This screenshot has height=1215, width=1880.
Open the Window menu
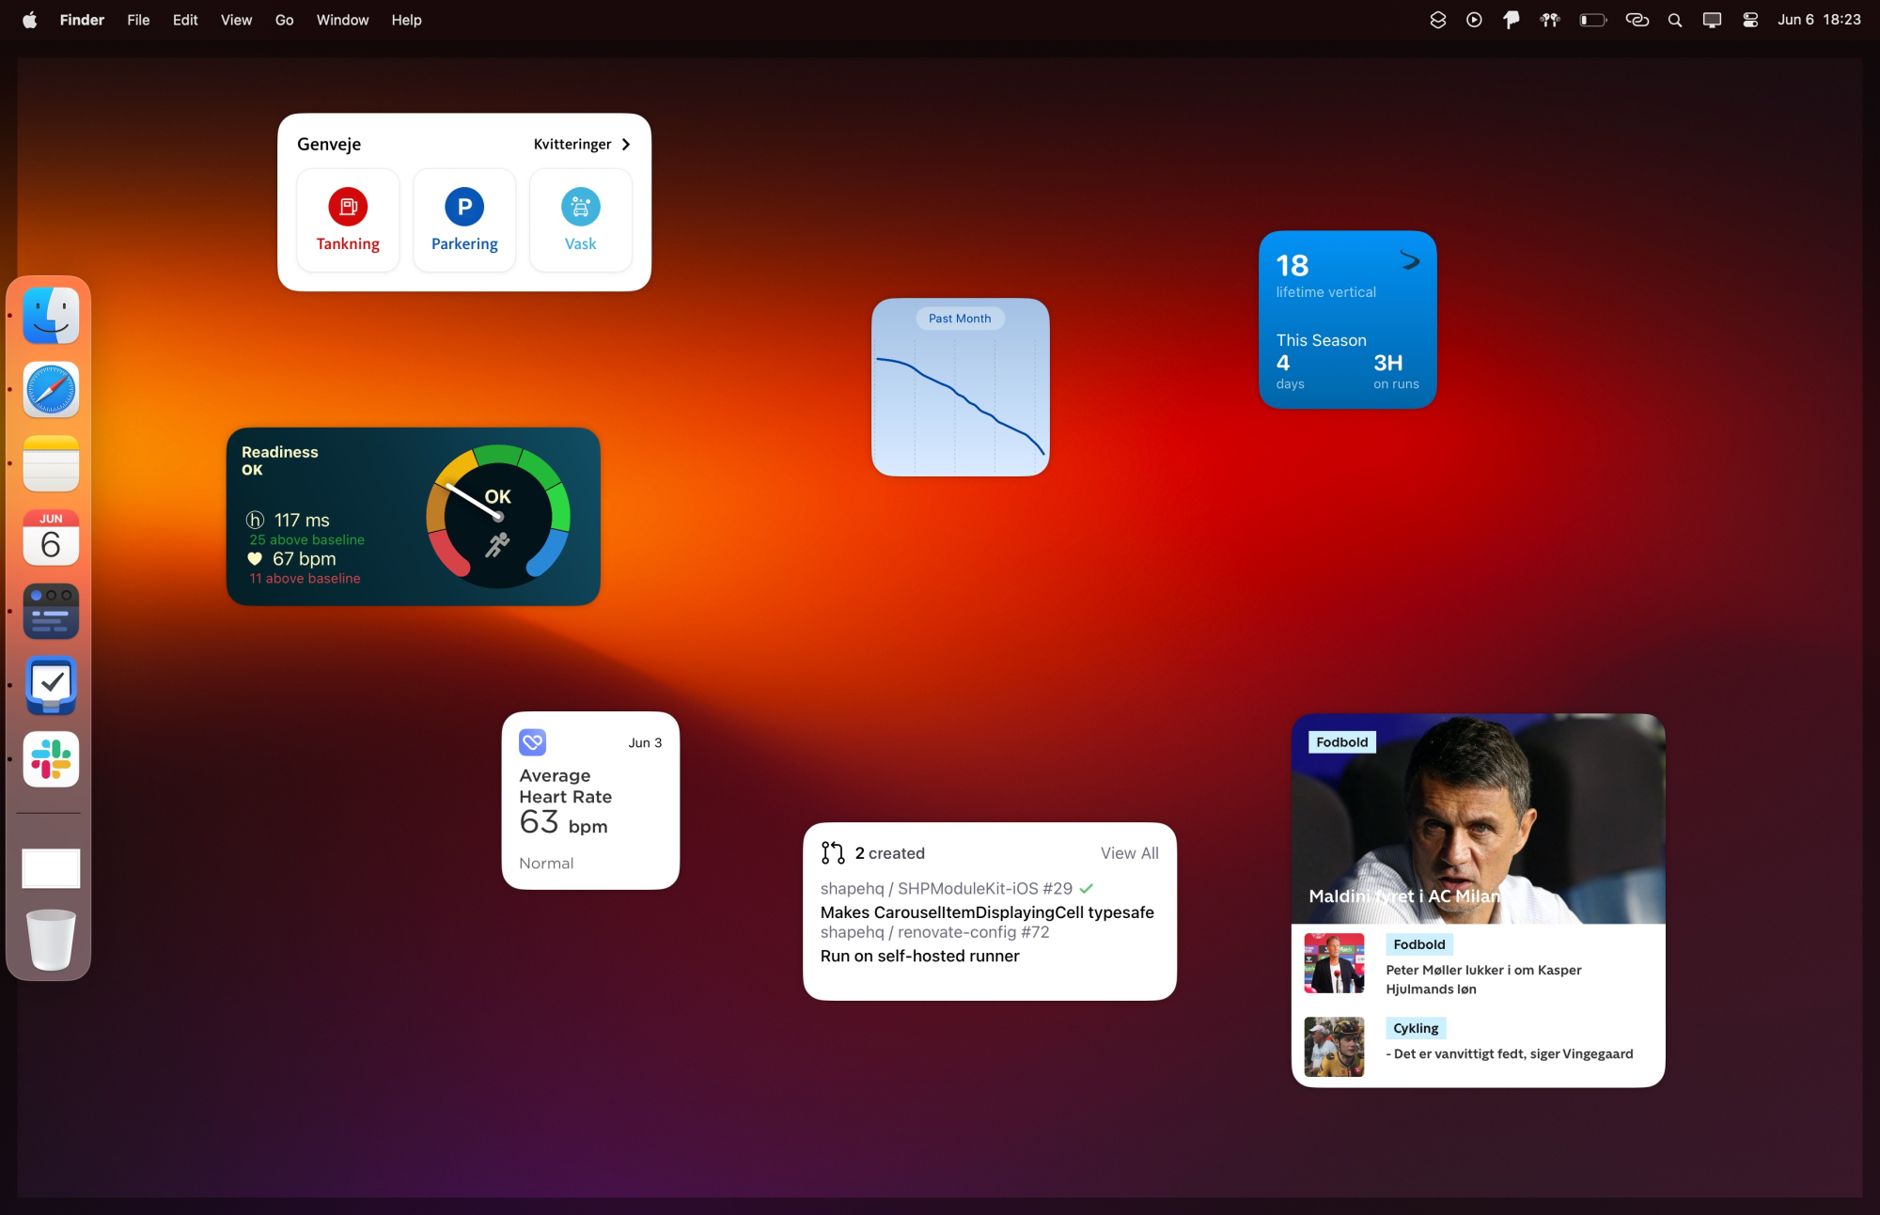(x=342, y=20)
